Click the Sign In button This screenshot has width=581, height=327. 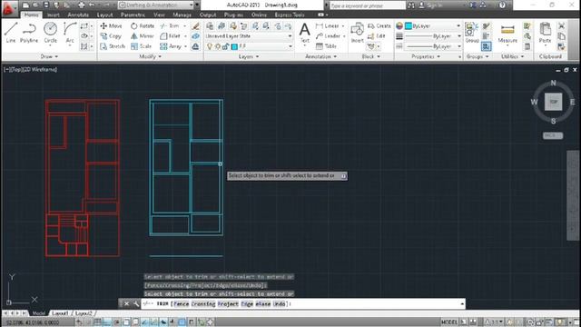tap(430, 5)
